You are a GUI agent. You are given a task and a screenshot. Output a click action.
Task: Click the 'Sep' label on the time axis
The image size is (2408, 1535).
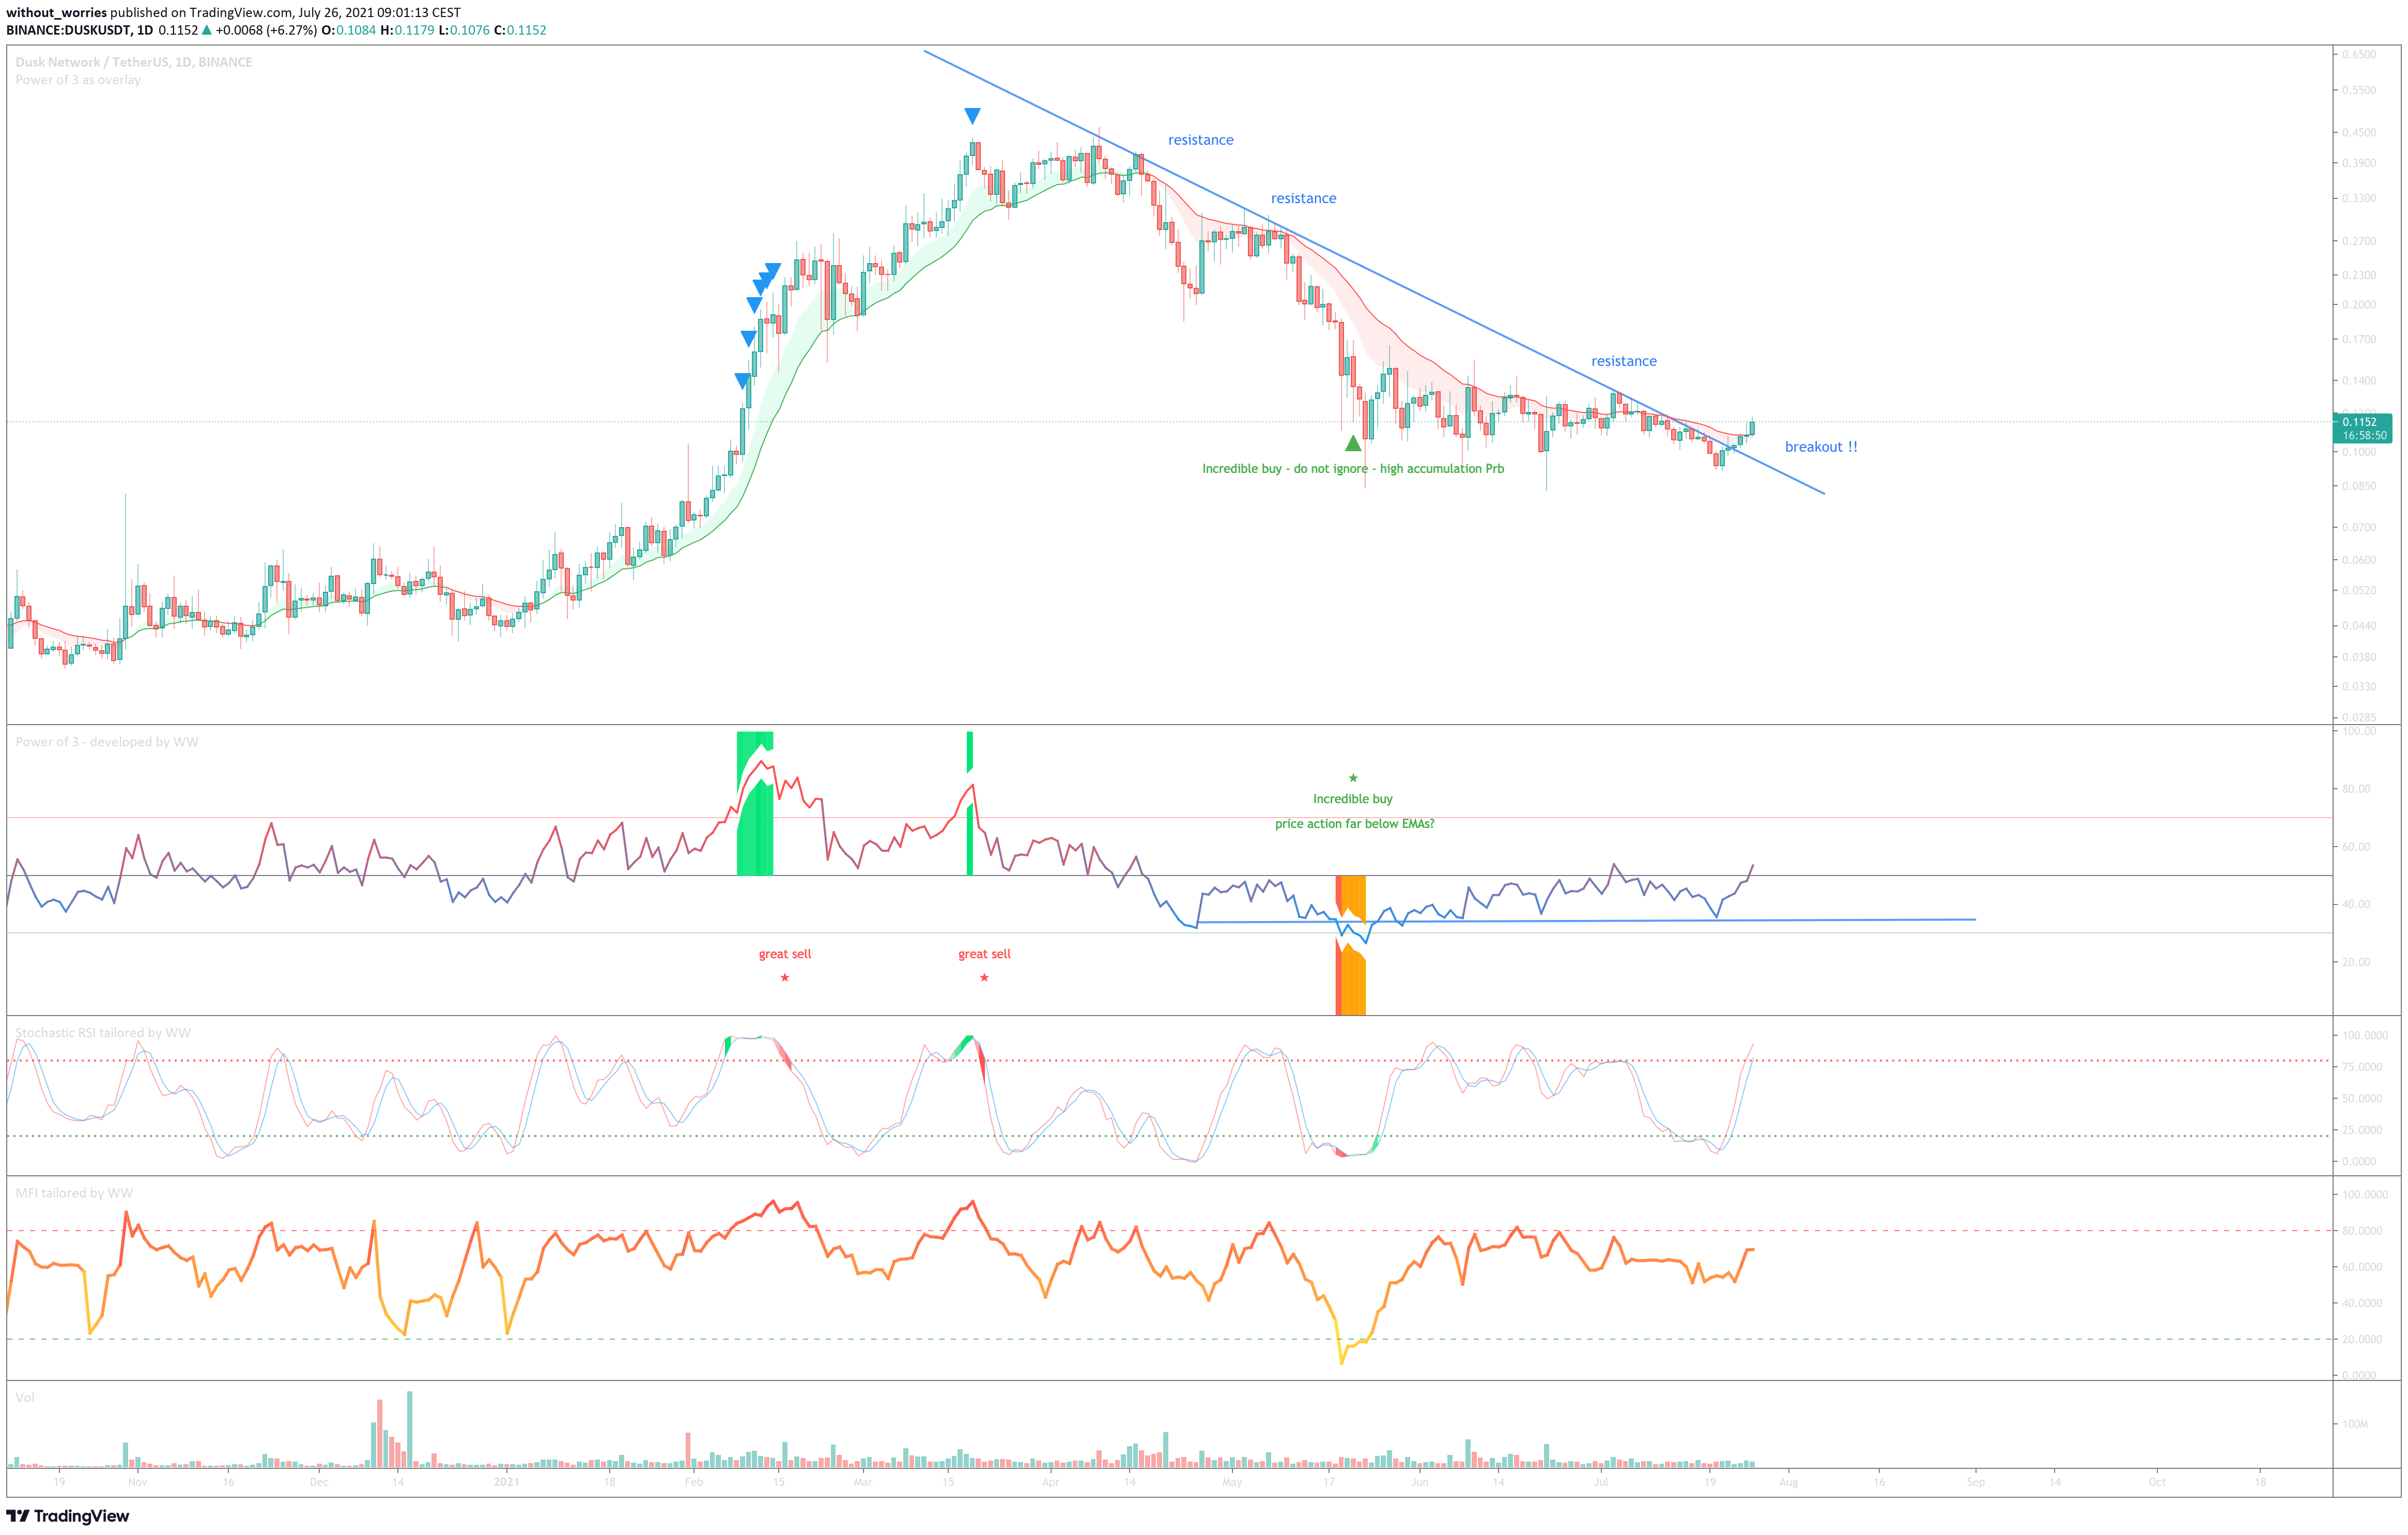(x=1975, y=1482)
